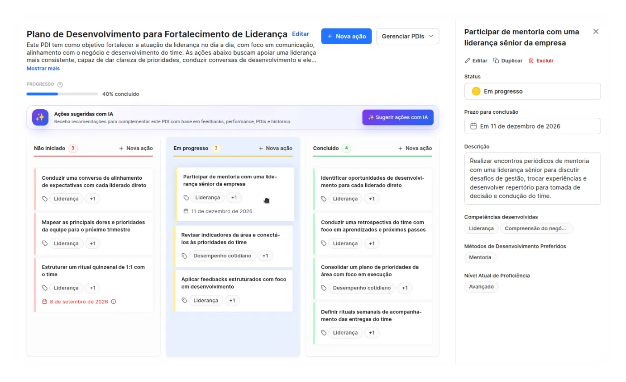
Task: Click the 'Compreensão do negó…' competency chip
Action: (x=536, y=228)
